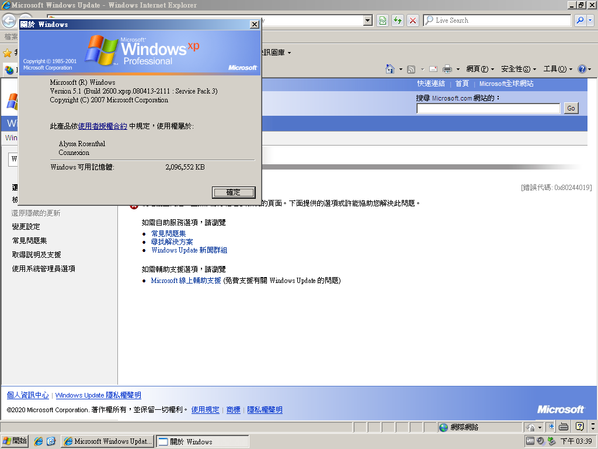This screenshot has height=449, width=598.
Task: Click the RSS Feeds icon
Action: tap(410, 68)
